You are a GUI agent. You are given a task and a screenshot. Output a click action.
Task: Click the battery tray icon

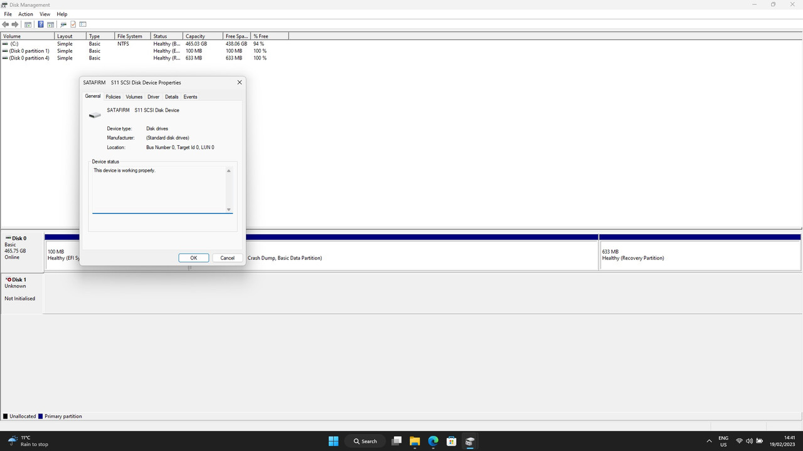click(760, 441)
